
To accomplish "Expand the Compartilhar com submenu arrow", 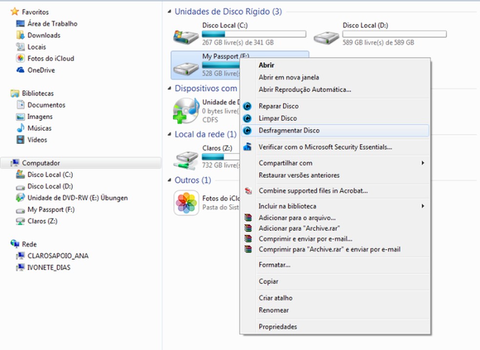I will coord(423,163).
